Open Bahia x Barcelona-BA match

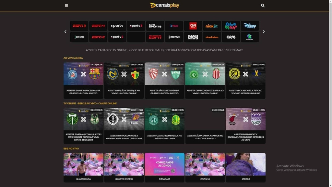click(83, 81)
